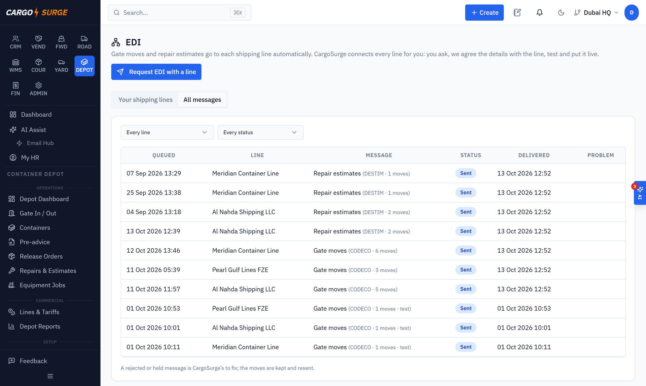Open the CRM module

click(15, 42)
